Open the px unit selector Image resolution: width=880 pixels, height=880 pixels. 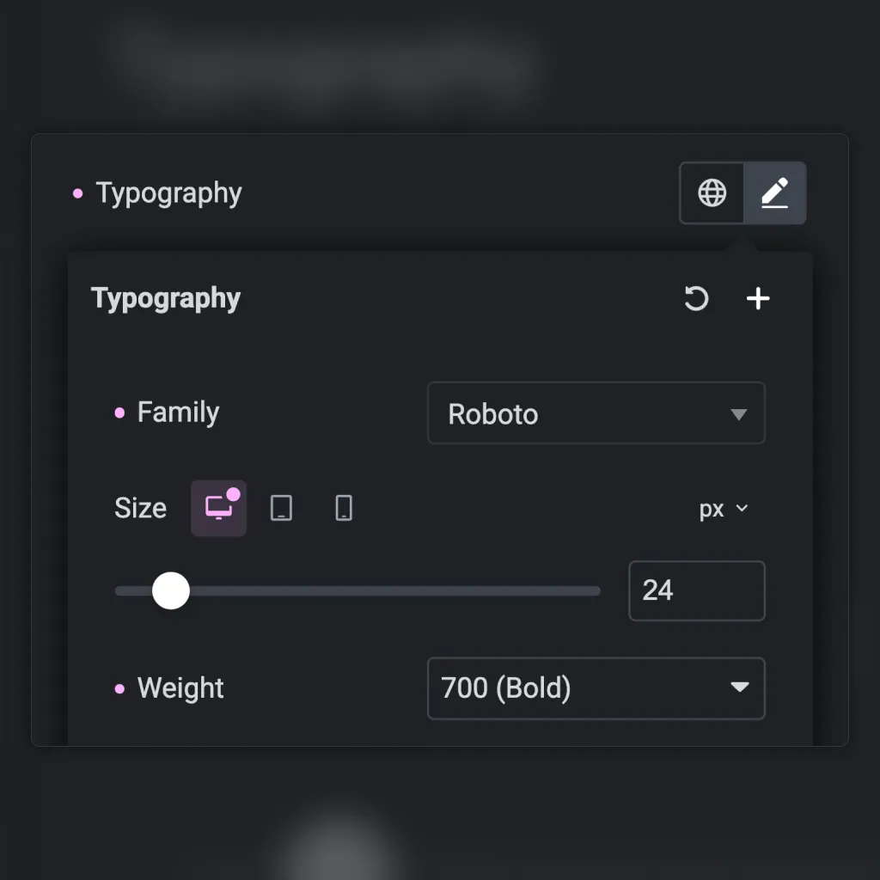pos(723,509)
